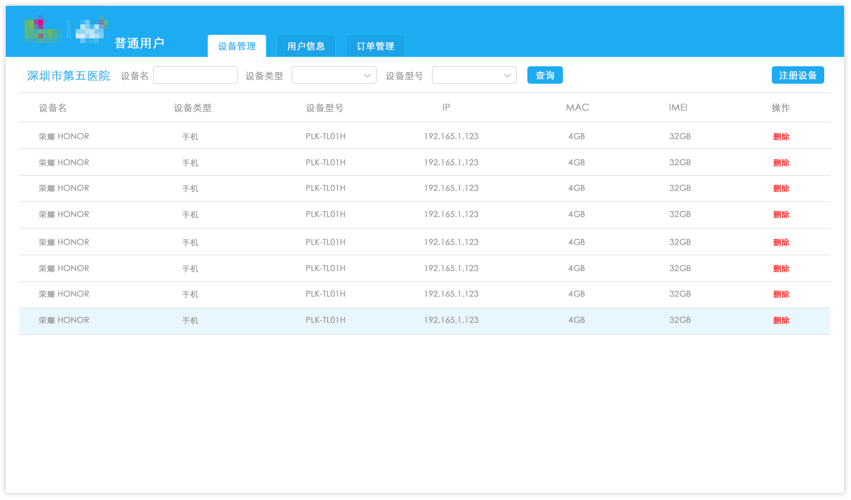Screen dimensions: 851x500
Task: Delete the third device row
Action: click(781, 188)
